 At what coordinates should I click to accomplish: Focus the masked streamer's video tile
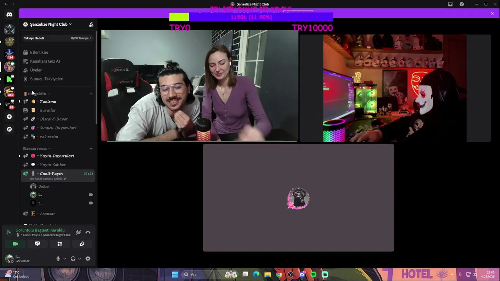point(395,88)
